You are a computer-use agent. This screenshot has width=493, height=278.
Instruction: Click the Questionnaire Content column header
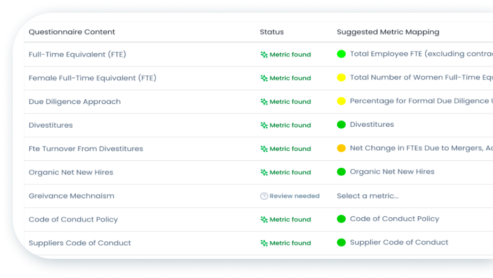tap(71, 32)
